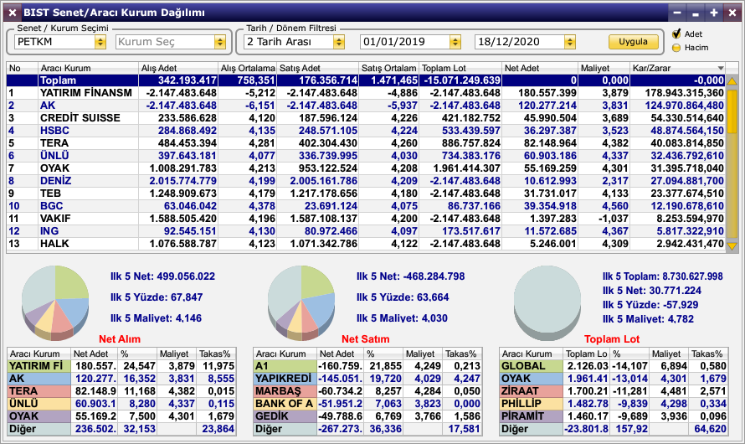Expand the Kar/Zarar column sort arrow
The height and width of the screenshot is (444, 745).
pyautogui.click(x=720, y=68)
